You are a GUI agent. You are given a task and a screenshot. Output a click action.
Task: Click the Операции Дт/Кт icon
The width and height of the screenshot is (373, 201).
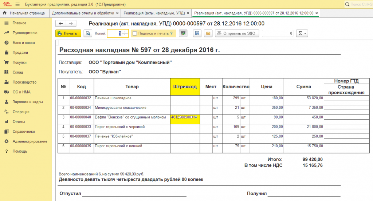pyautogui.click(x=7, y=112)
